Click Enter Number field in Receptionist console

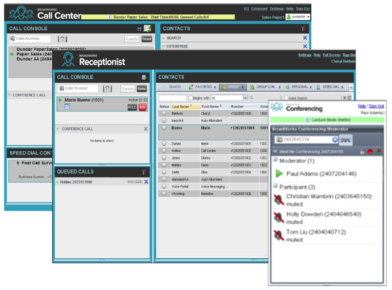82,89
